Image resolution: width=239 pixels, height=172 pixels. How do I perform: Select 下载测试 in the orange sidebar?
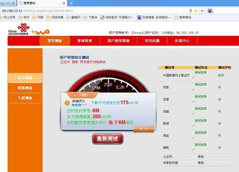click(x=25, y=98)
